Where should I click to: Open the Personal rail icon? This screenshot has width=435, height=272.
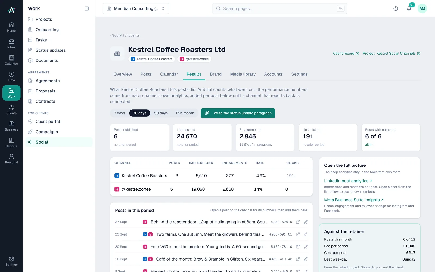[11, 159]
